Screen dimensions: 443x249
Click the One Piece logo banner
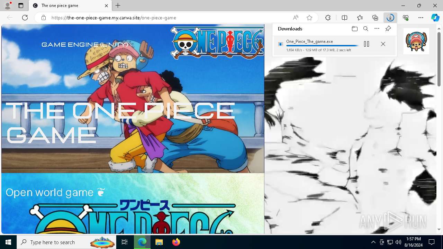coord(217,42)
